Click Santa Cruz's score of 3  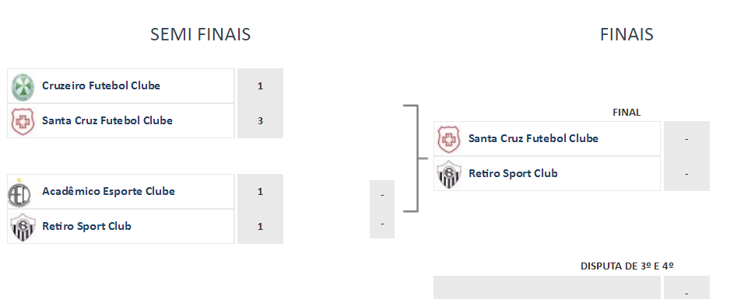tap(260, 120)
